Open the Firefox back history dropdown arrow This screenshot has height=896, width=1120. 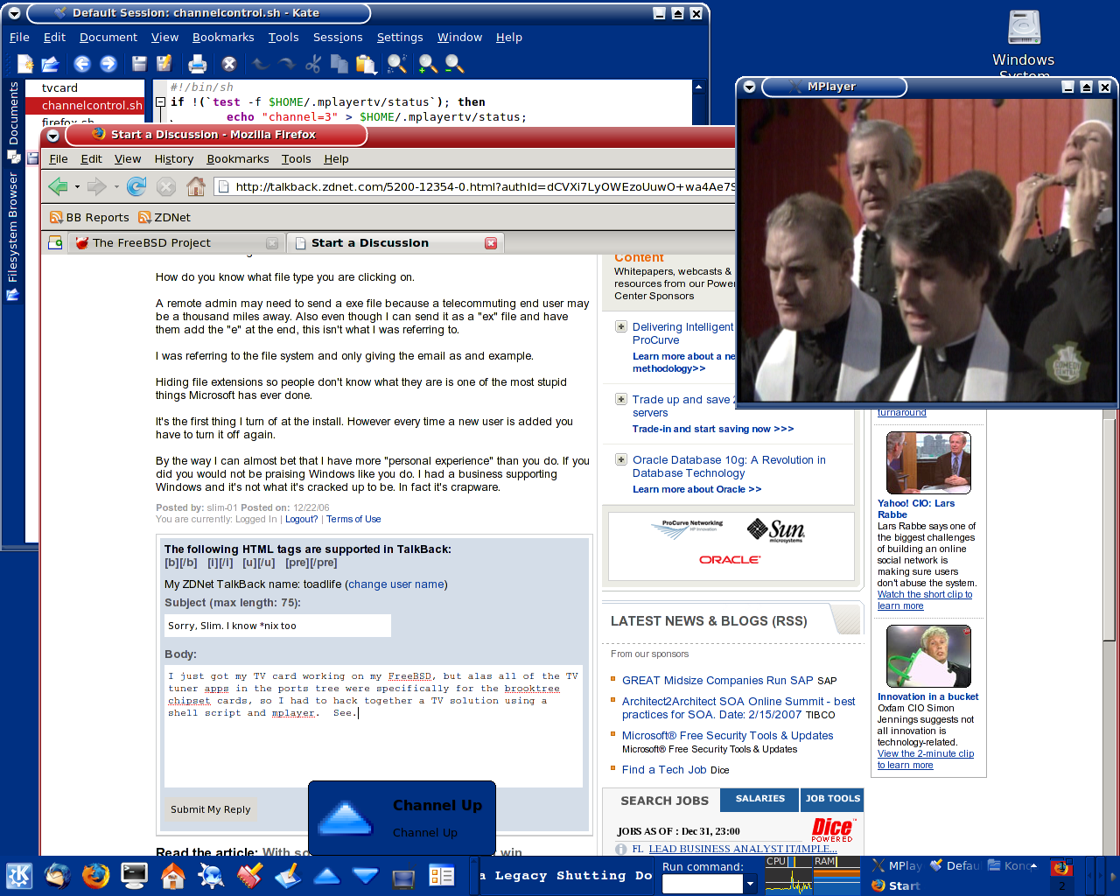(77, 186)
